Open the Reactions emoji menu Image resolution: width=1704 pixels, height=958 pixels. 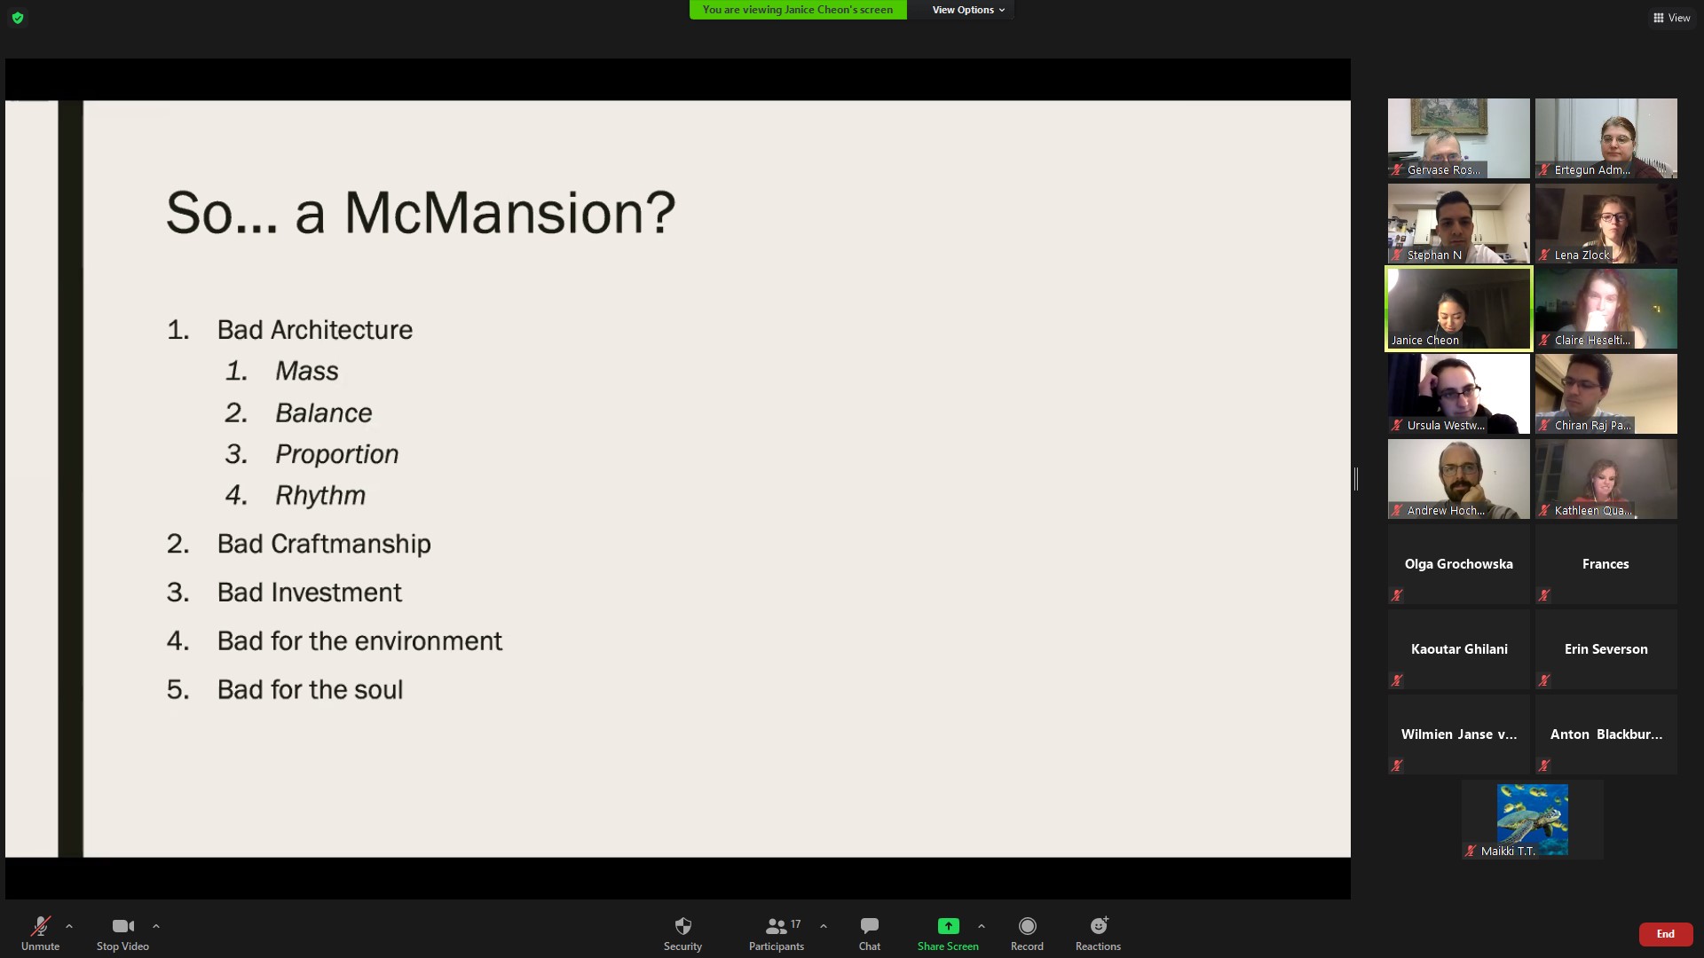point(1098,933)
